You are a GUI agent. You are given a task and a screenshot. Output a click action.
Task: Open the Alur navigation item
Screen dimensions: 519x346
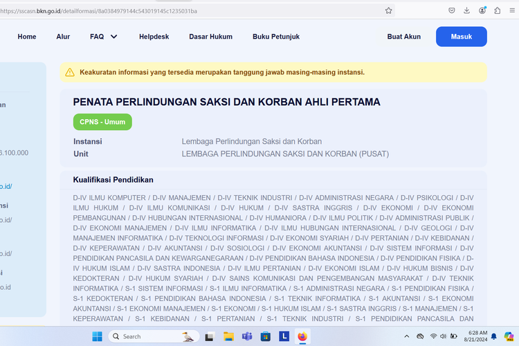[63, 37]
